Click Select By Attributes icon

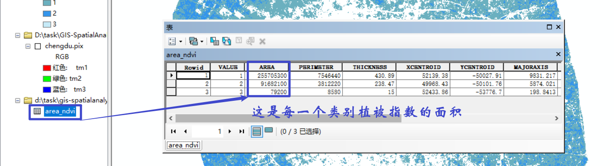point(214,41)
